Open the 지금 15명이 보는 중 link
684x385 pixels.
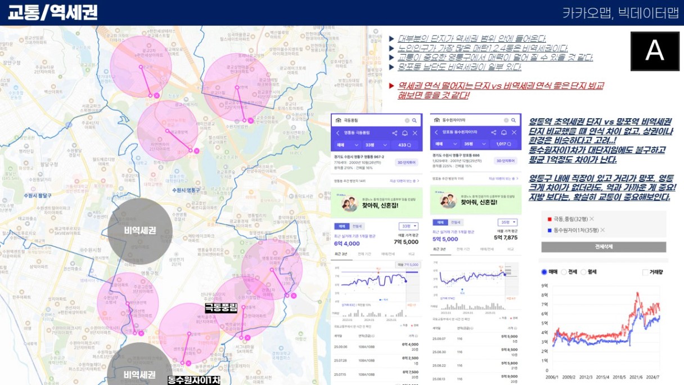click(x=503, y=178)
